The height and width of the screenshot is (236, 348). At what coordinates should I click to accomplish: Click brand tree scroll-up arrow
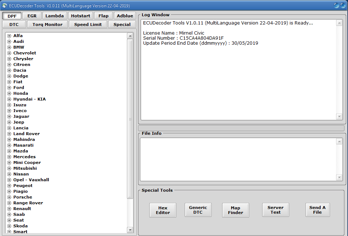[x=130, y=36]
